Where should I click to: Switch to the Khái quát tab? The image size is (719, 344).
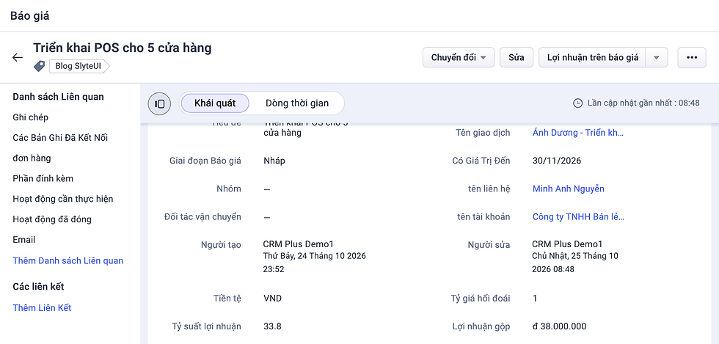pos(215,103)
